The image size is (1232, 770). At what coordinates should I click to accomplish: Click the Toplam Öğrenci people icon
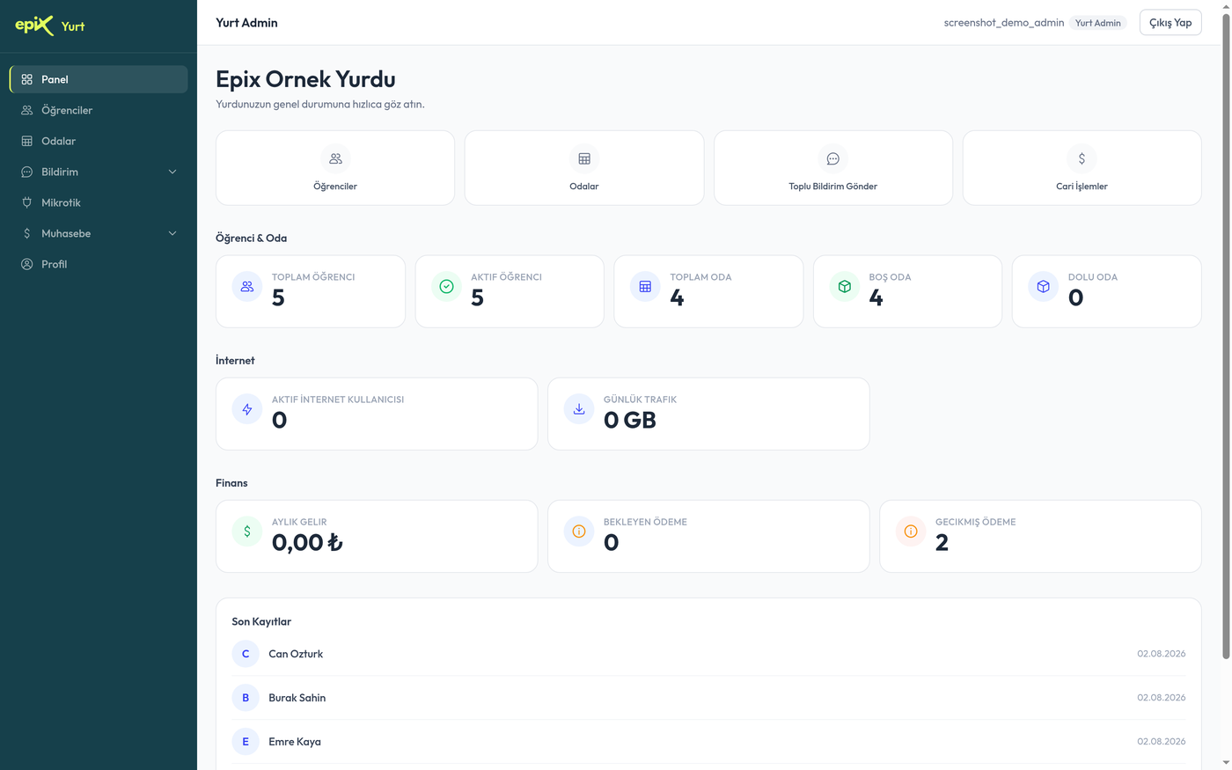pos(247,287)
